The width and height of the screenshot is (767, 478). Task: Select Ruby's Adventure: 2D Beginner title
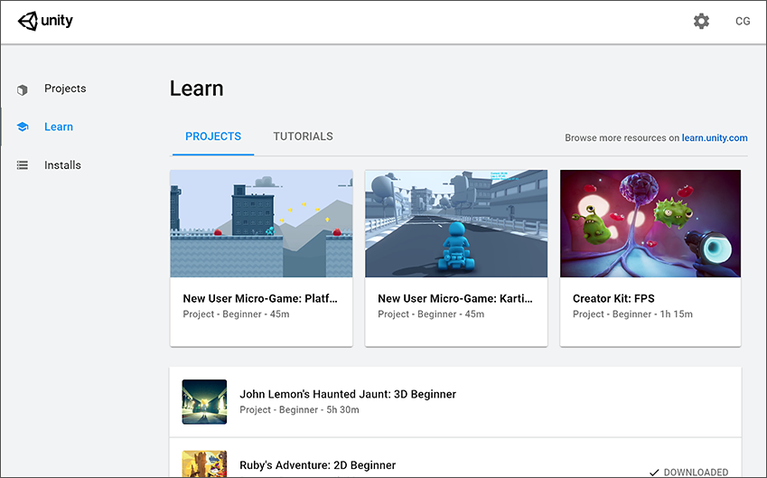tap(317, 465)
